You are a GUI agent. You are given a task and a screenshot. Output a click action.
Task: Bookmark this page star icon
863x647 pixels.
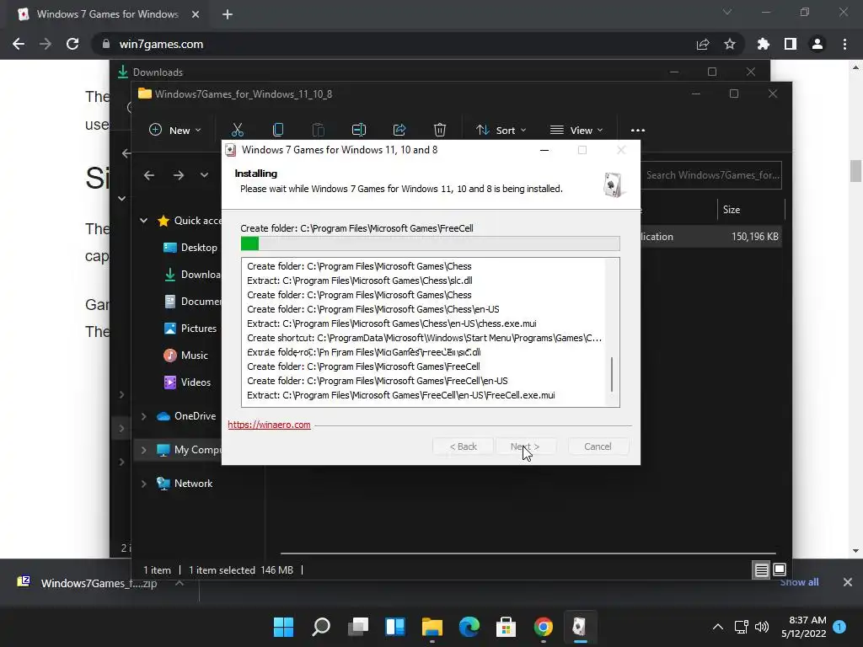coord(730,44)
